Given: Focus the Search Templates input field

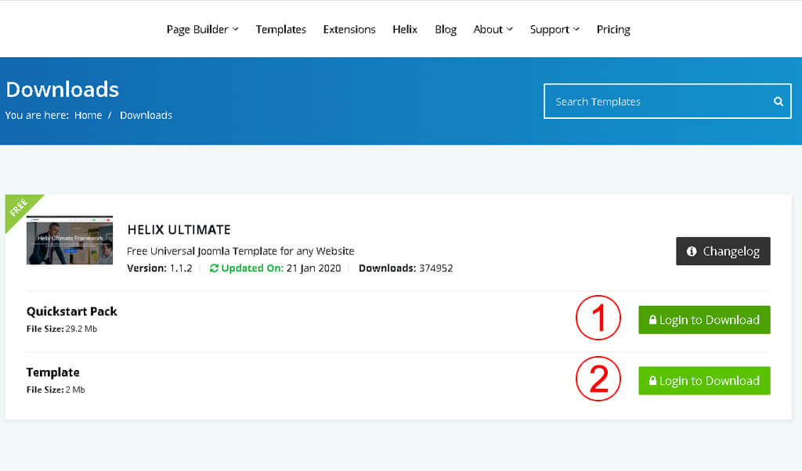Looking at the screenshot, I should 667,101.
